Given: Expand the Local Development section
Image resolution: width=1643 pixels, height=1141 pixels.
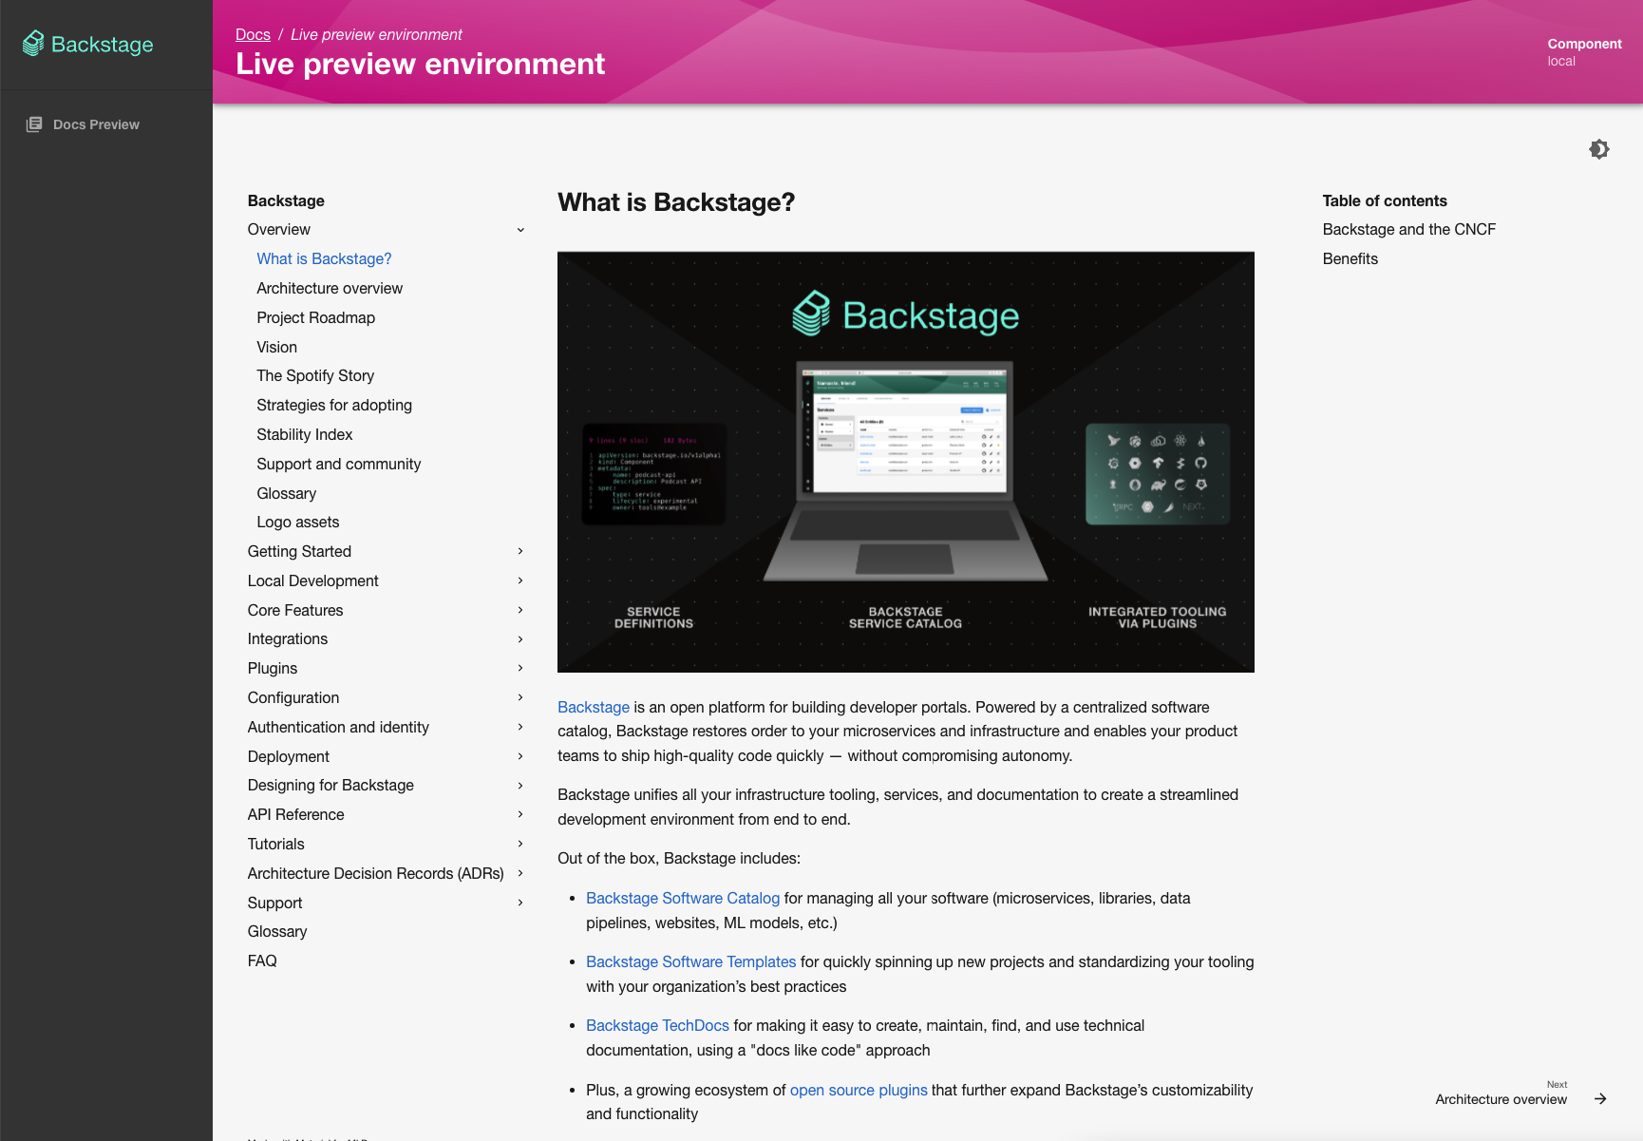Looking at the screenshot, I should [520, 580].
